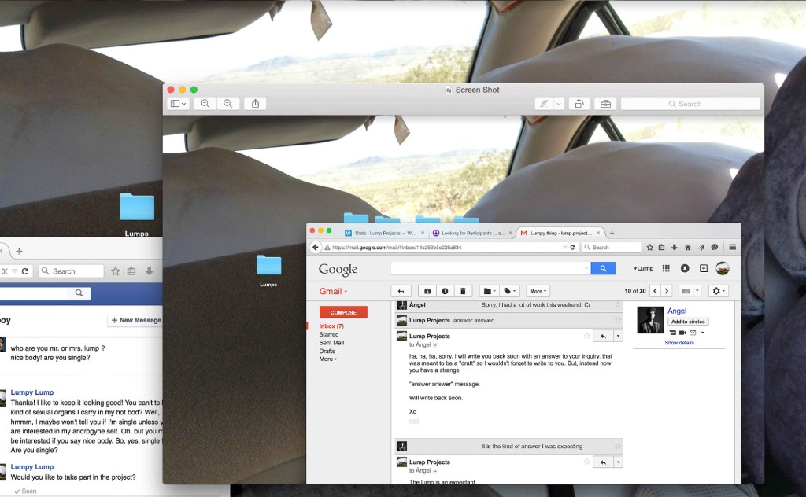Bookmark the page with Firefox star icon
806x497 pixels.
650,247
